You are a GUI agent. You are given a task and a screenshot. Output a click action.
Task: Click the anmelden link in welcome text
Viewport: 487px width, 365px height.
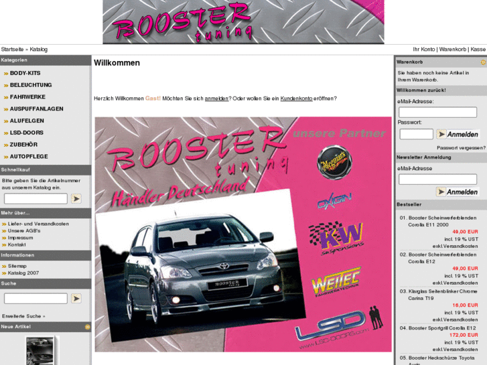click(x=216, y=98)
